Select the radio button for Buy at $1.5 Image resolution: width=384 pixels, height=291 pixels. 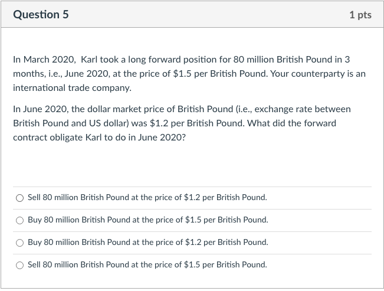pyautogui.click(x=20, y=220)
